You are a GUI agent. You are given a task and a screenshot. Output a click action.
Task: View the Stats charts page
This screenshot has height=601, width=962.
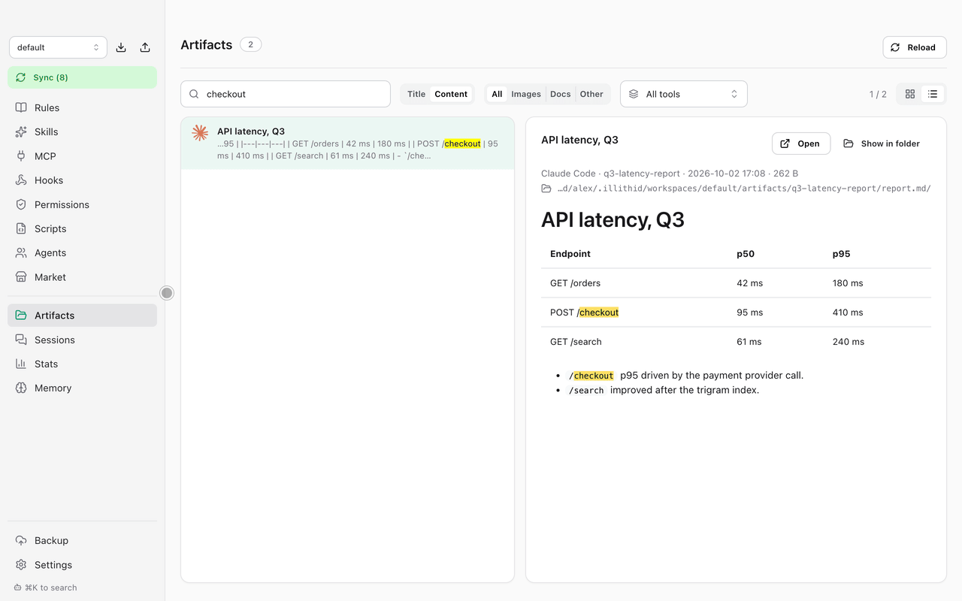82,364
